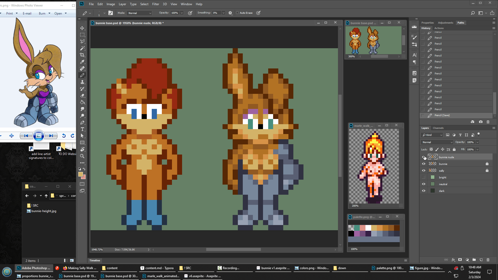Select the Eyedropper tool
This screenshot has width=498, height=280.
[x=82, y=62]
